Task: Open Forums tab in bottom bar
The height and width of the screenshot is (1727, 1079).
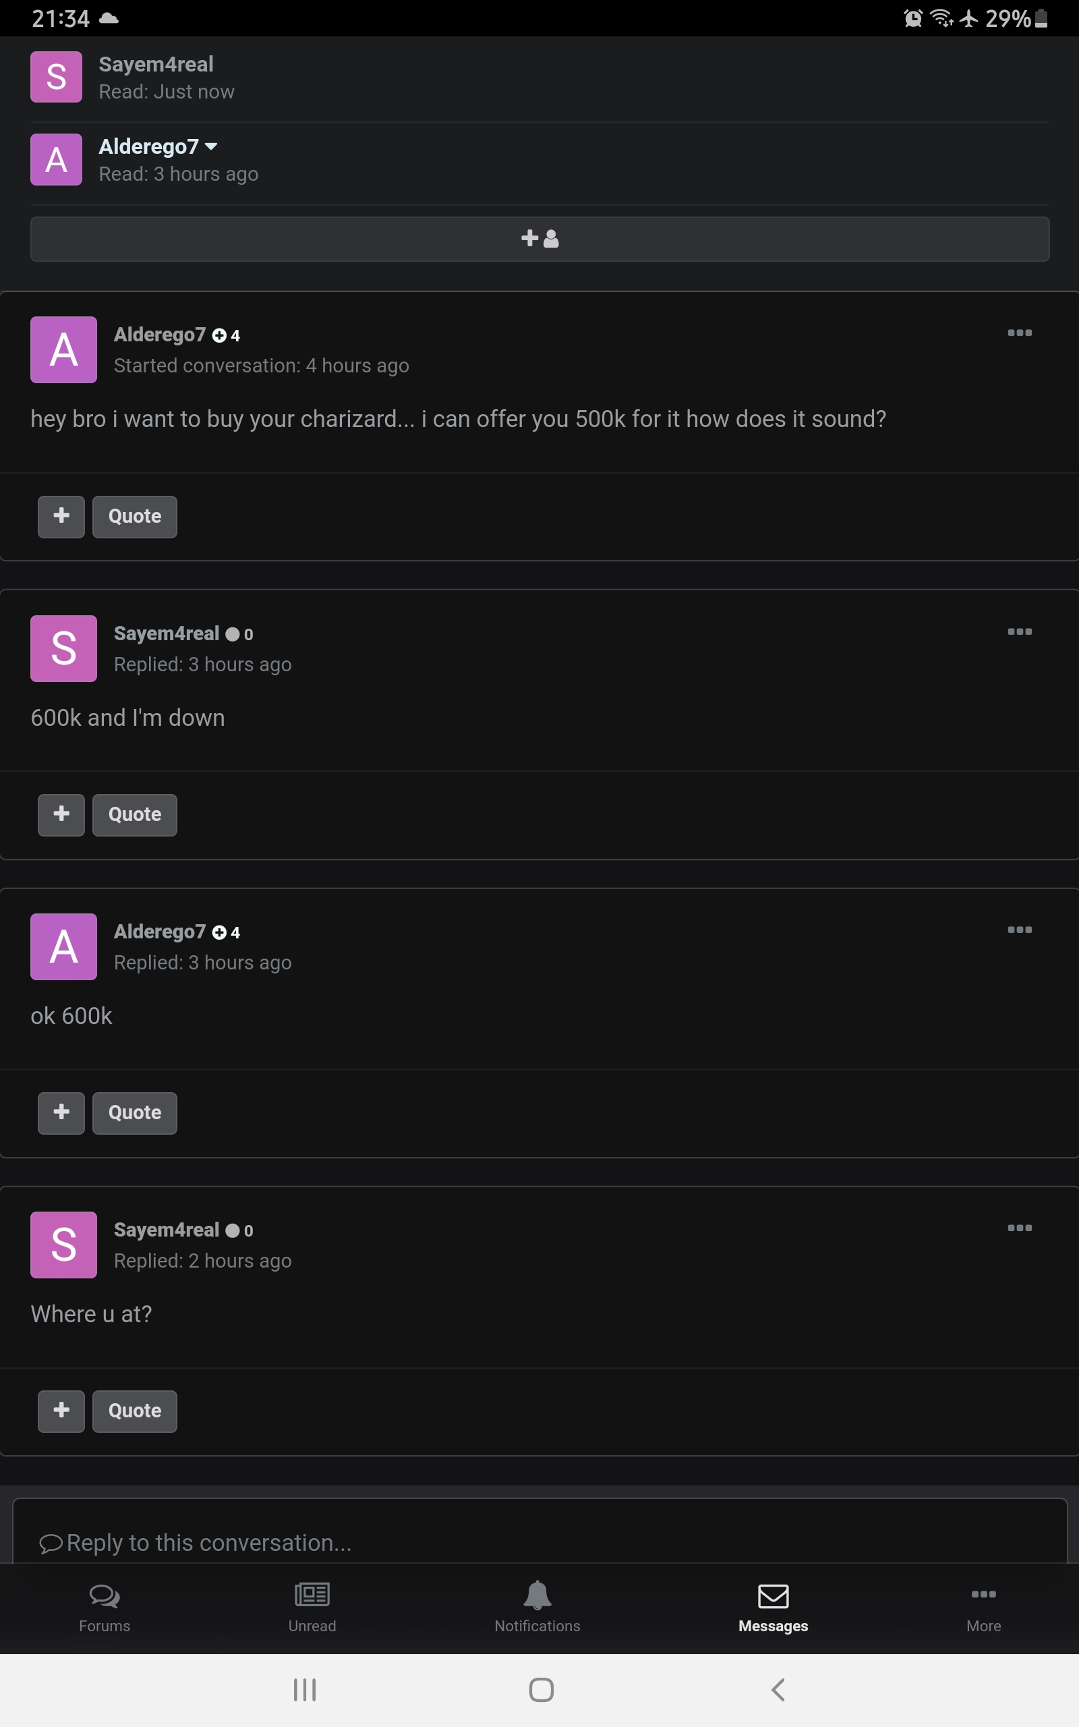Action: click(x=104, y=1608)
